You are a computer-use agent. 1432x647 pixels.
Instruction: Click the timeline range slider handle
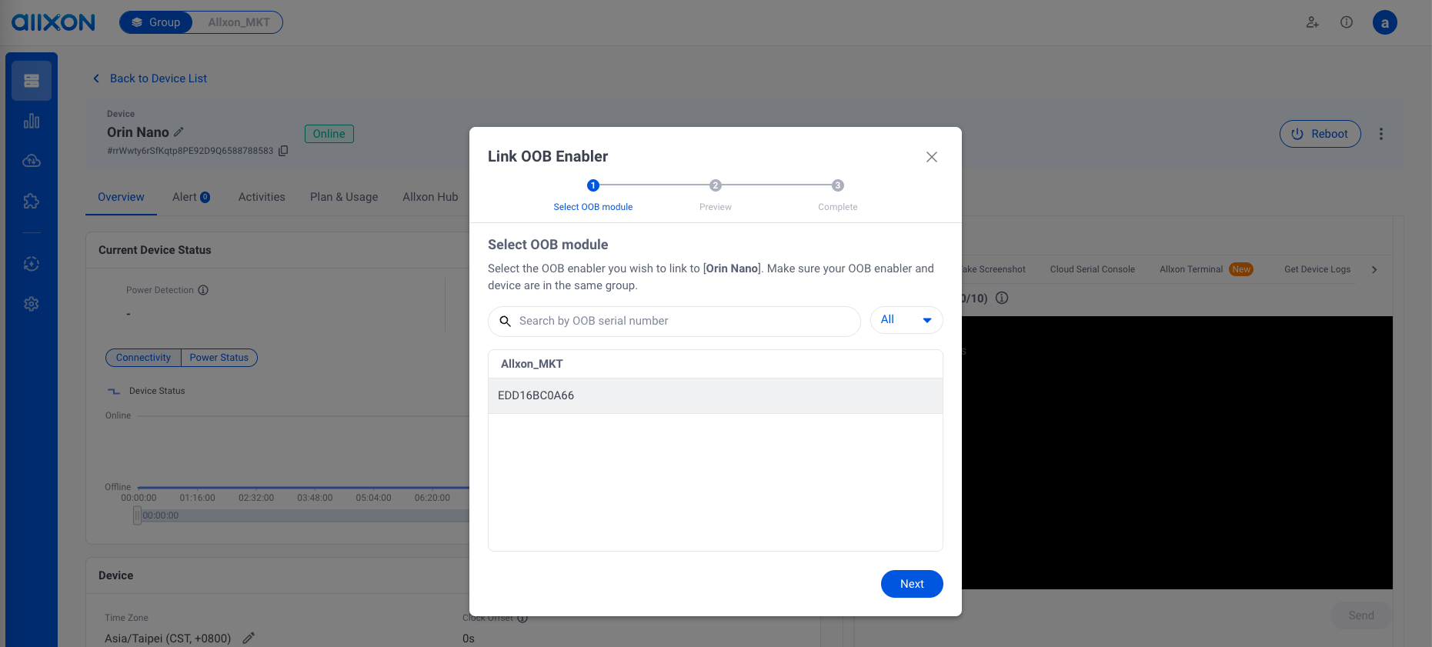tap(137, 515)
